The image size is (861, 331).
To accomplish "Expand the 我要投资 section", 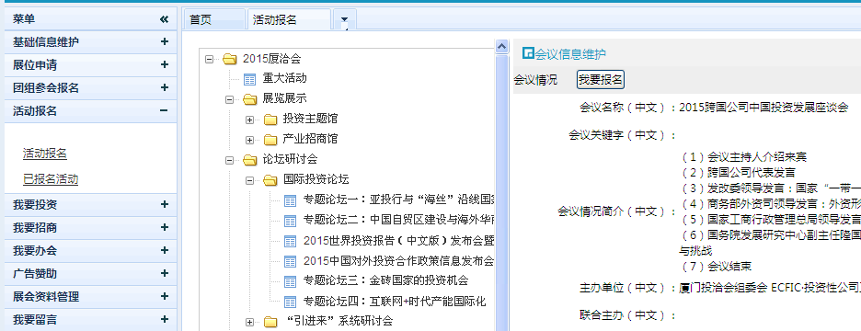I will coord(164,205).
